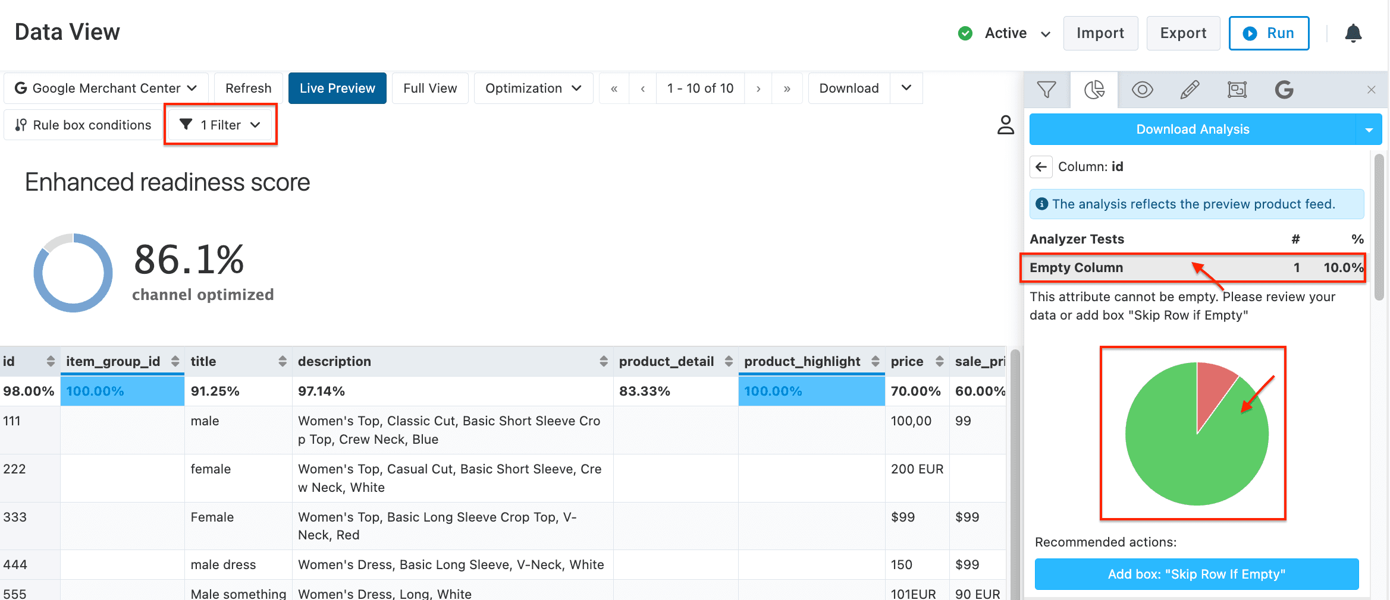
Task: Switch to Full View
Action: coord(430,89)
